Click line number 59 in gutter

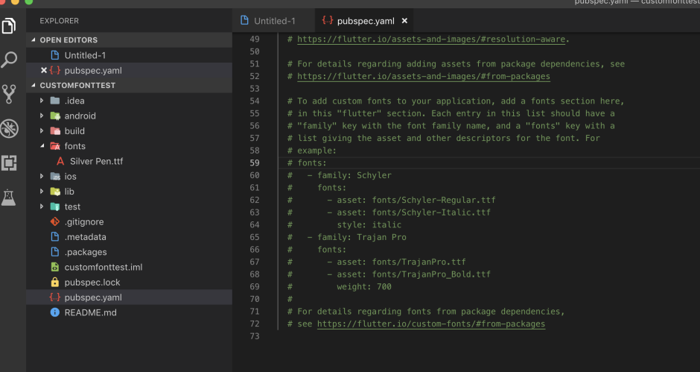(x=255, y=163)
